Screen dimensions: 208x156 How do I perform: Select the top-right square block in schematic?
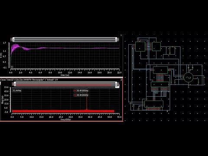click(x=156, y=46)
